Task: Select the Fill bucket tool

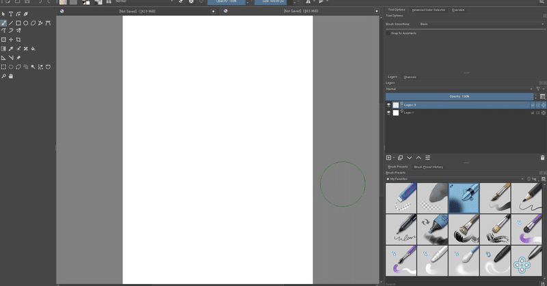Action: click(x=33, y=48)
